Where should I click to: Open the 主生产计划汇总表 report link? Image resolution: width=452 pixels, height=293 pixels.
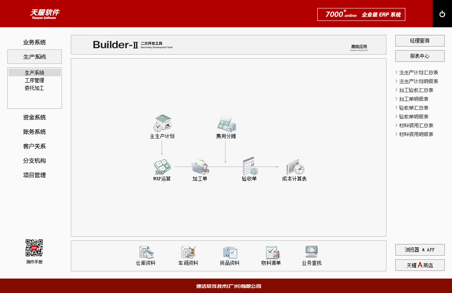click(418, 73)
